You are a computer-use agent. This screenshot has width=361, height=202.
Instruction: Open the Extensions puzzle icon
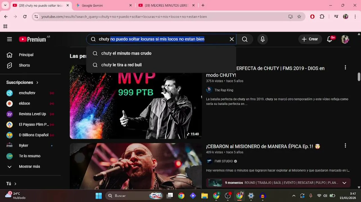pos(322,17)
